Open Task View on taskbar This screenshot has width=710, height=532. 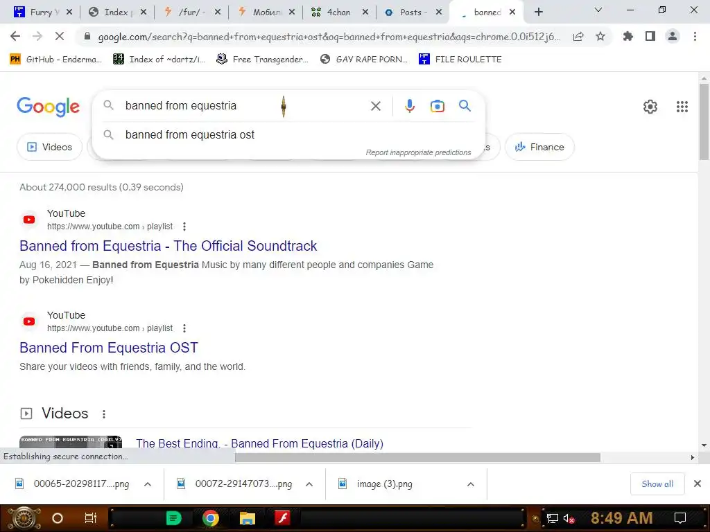[x=91, y=518]
